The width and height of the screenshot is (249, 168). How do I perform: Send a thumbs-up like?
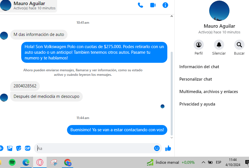168,148
